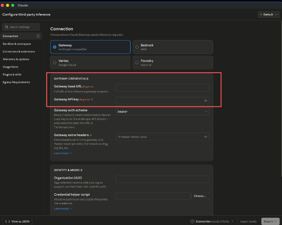This screenshot has height=225, width=282.
Task: Open the Export dropdown button
Action: coord(271,222)
